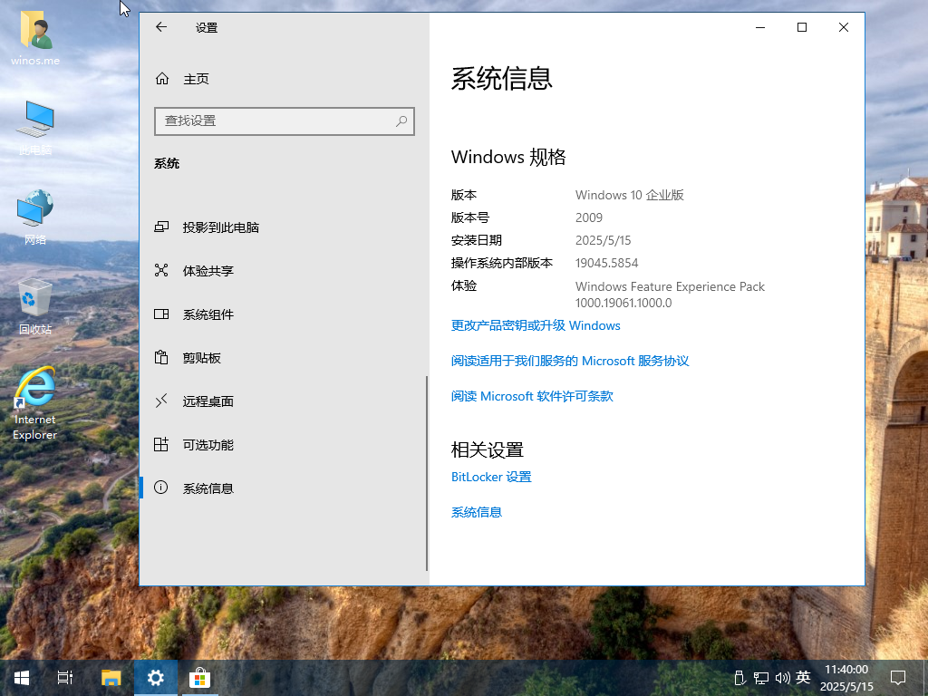Click the projection icon for 投影到此电脑
The height and width of the screenshot is (696, 928).
point(161,227)
